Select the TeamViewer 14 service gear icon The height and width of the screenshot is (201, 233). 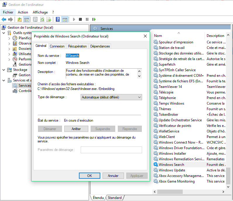(x=156, y=87)
